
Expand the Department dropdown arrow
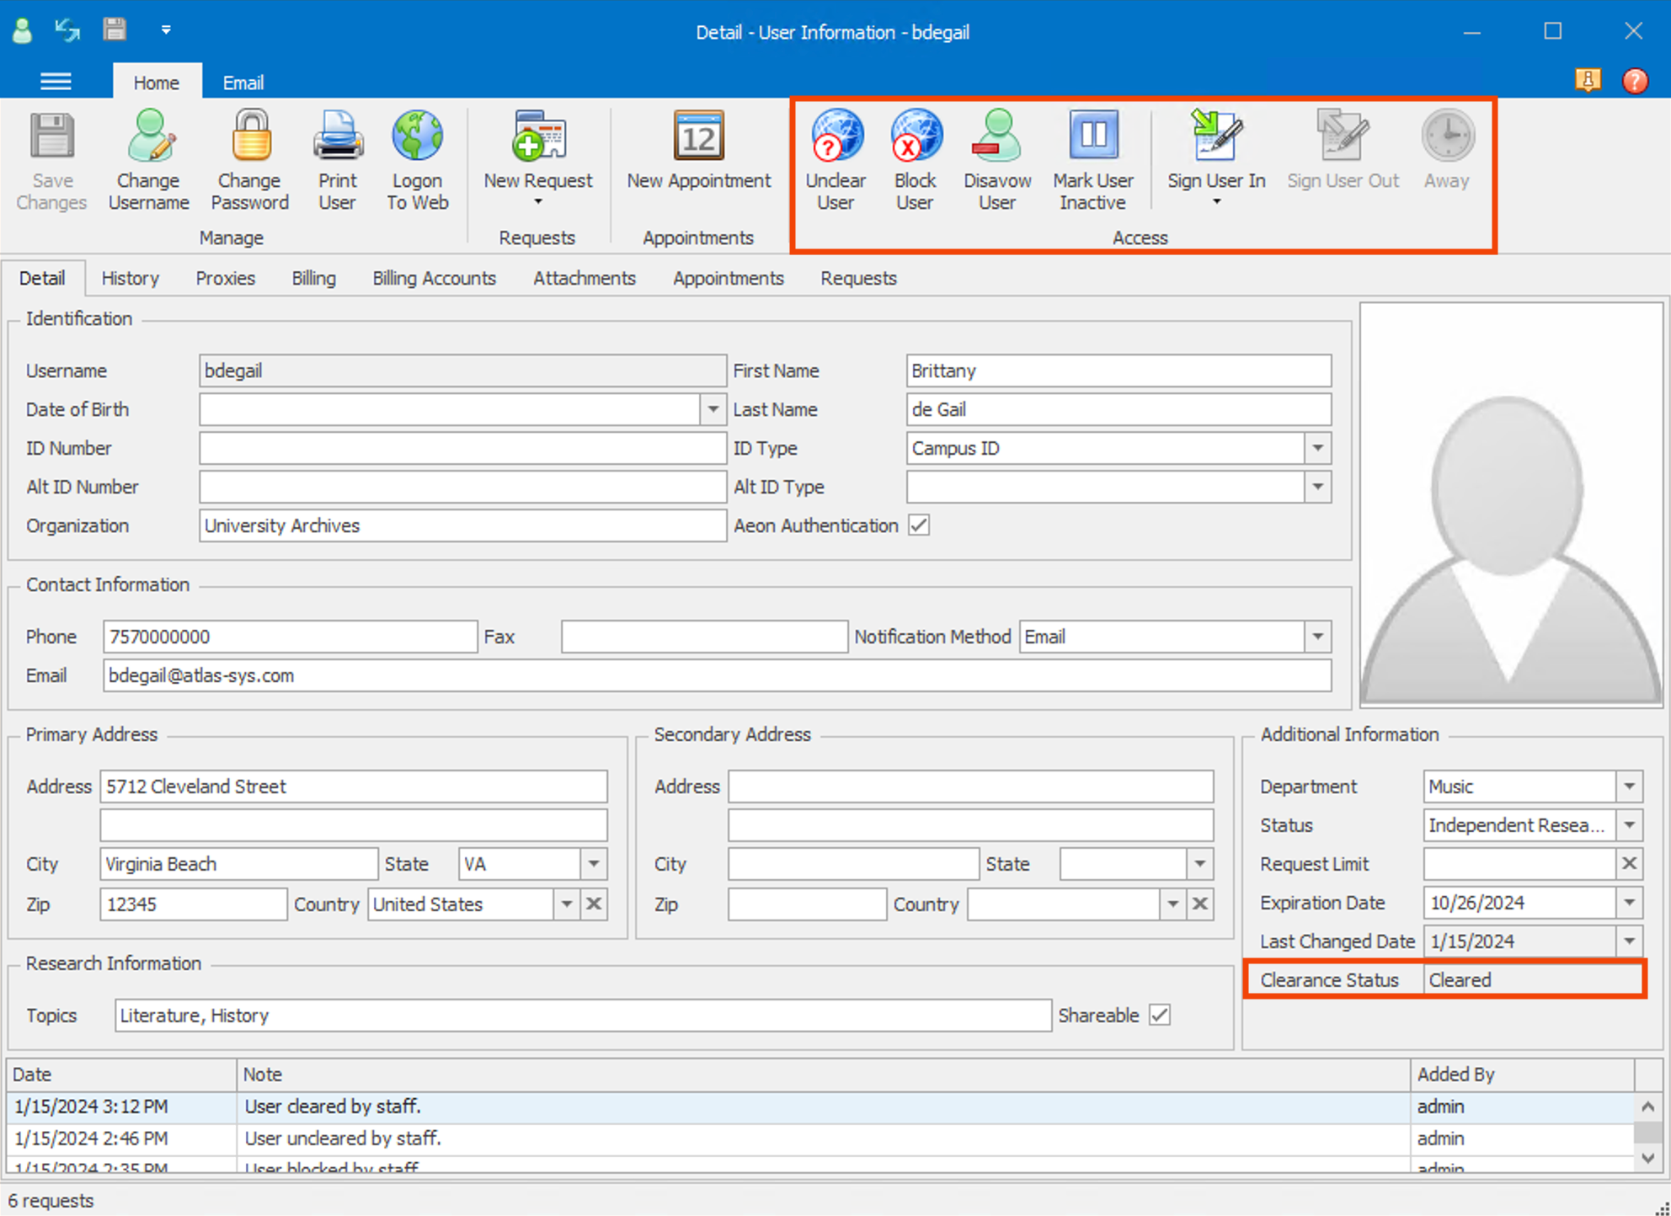coord(1629,787)
